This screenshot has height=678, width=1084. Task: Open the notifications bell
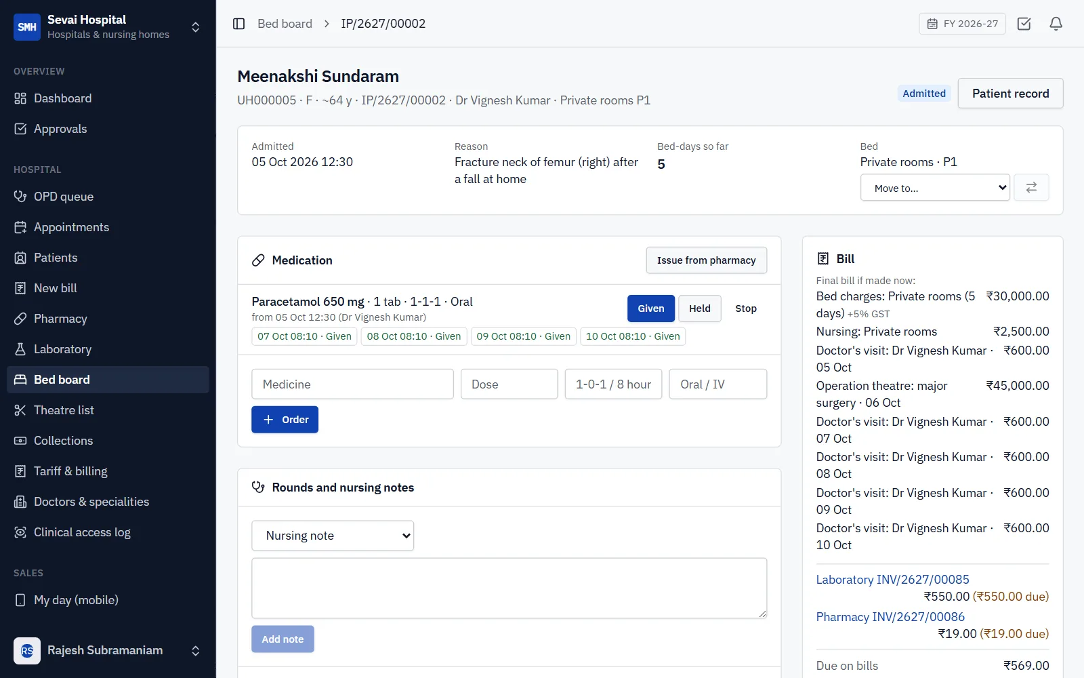click(1056, 24)
